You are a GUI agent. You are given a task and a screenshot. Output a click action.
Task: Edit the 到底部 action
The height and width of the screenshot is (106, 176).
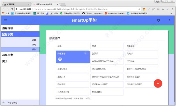(x=141, y=54)
